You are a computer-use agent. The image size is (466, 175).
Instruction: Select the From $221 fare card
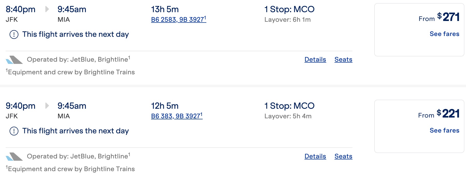click(x=419, y=126)
